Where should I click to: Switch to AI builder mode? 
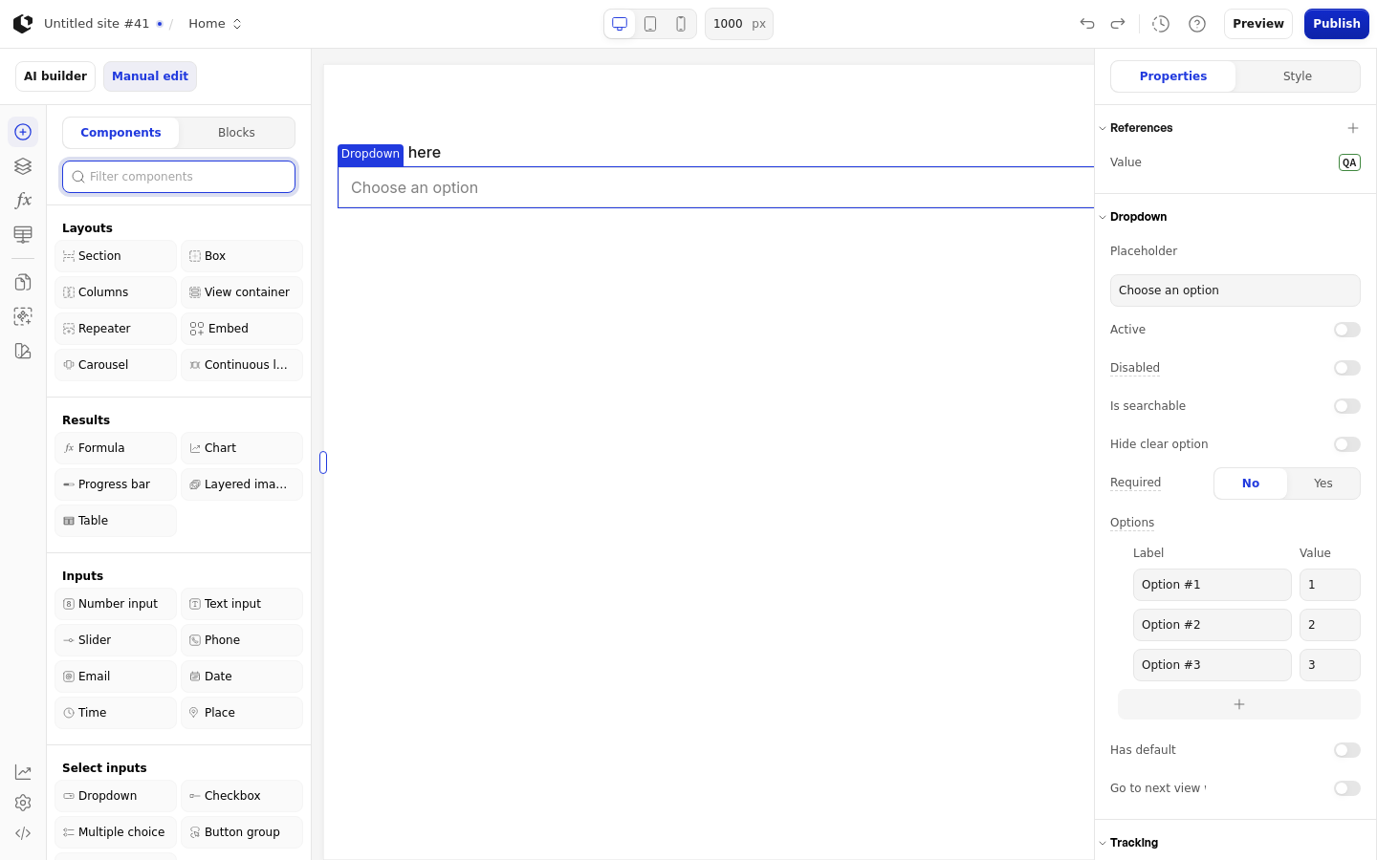click(55, 76)
